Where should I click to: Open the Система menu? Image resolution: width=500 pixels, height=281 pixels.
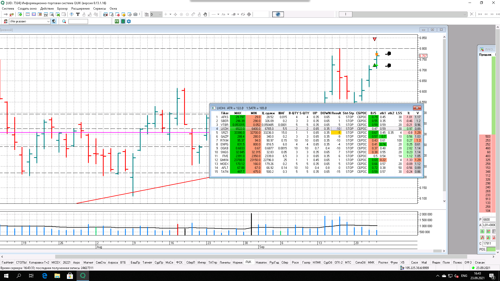pos(8,9)
